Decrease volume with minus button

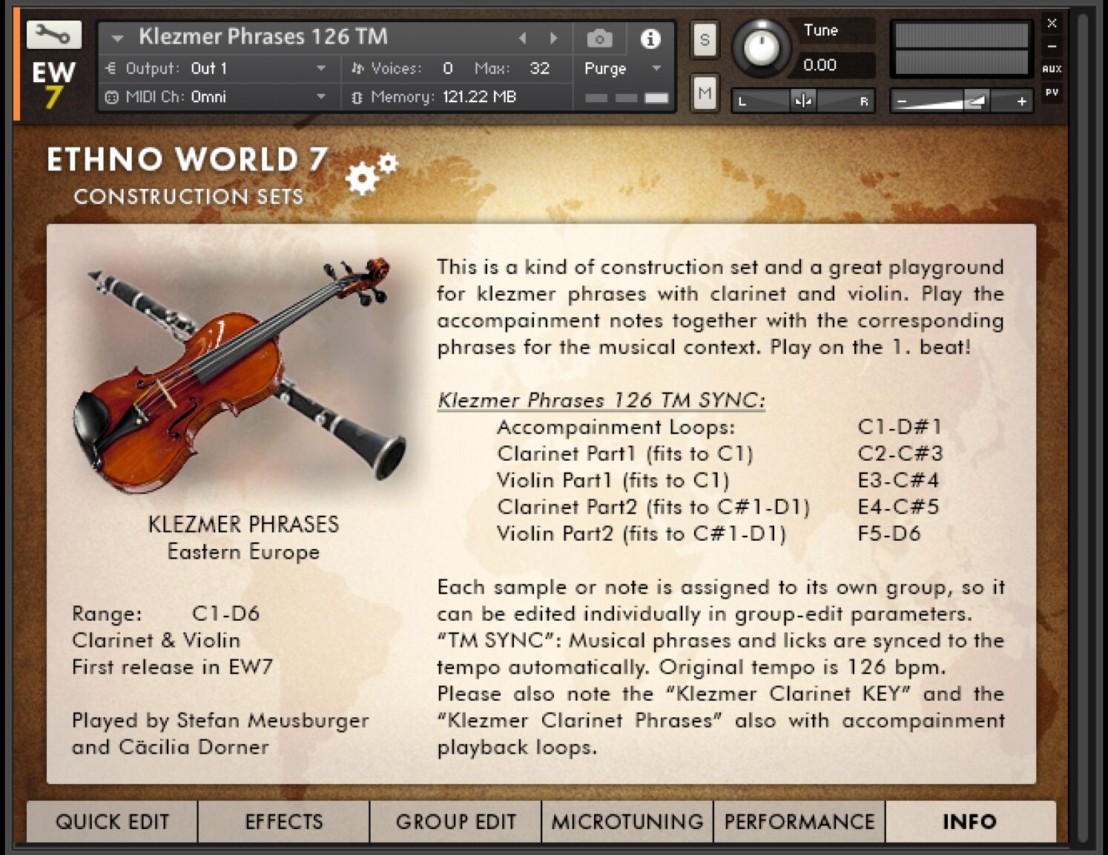pyautogui.click(x=902, y=102)
